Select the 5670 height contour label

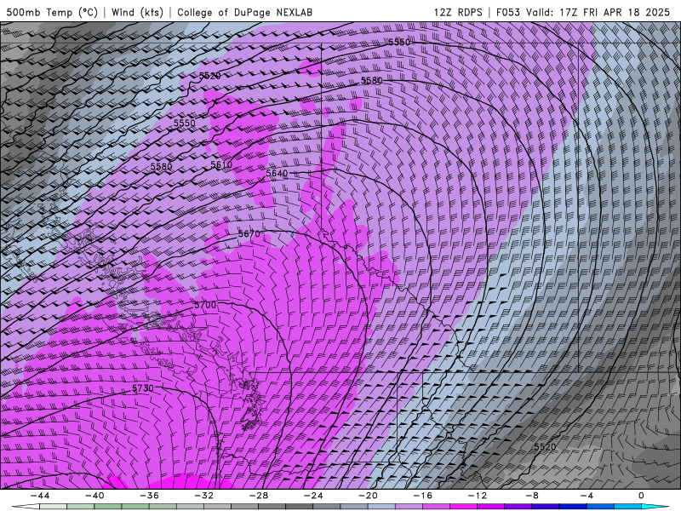tap(249, 233)
